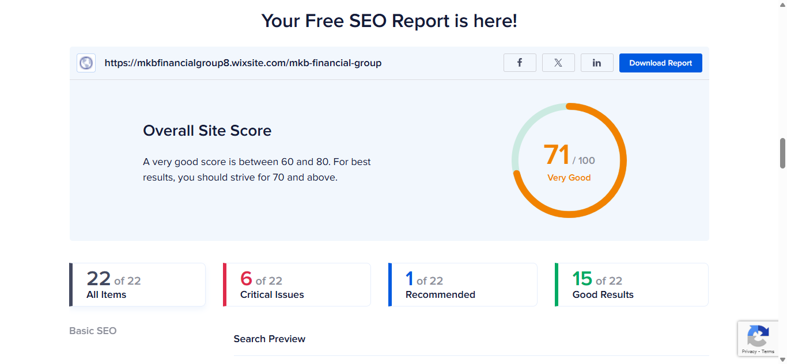Click the analyzed wixsite URL text

click(x=243, y=63)
